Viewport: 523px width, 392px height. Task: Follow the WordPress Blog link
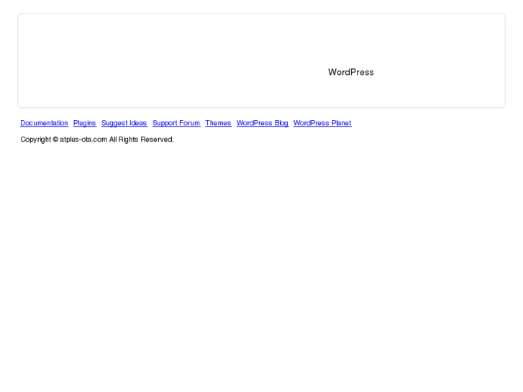coord(262,123)
